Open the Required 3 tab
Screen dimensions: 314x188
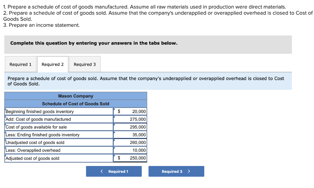(85, 64)
